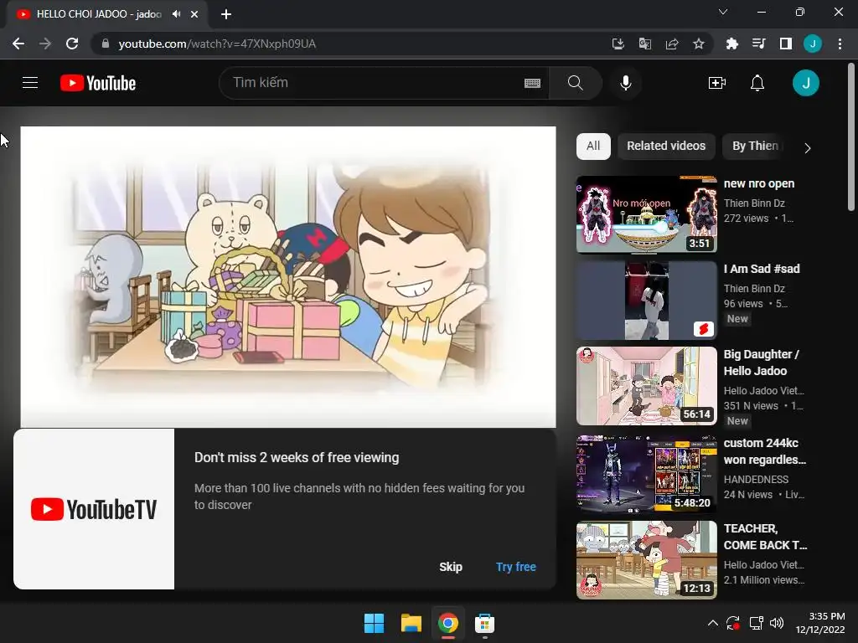Open the Big Daughter Hello Jadoo thumbnail
This screenshot has height=643, width=858.
coord(646,385)
